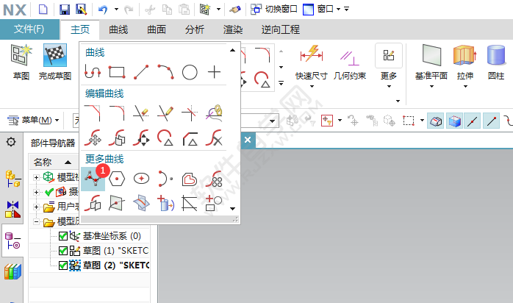Select the Conic curve tool
The image size is (513, 303).
[x=165, y=179]
